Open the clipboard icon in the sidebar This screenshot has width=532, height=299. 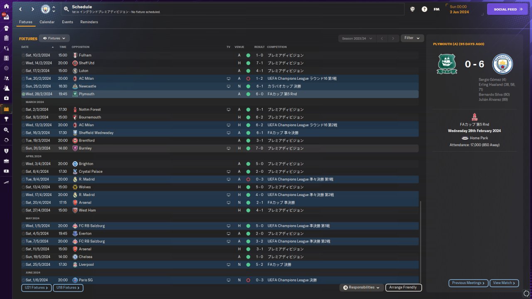6,38
